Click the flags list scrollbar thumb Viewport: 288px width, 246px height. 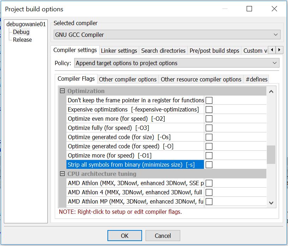271,155
